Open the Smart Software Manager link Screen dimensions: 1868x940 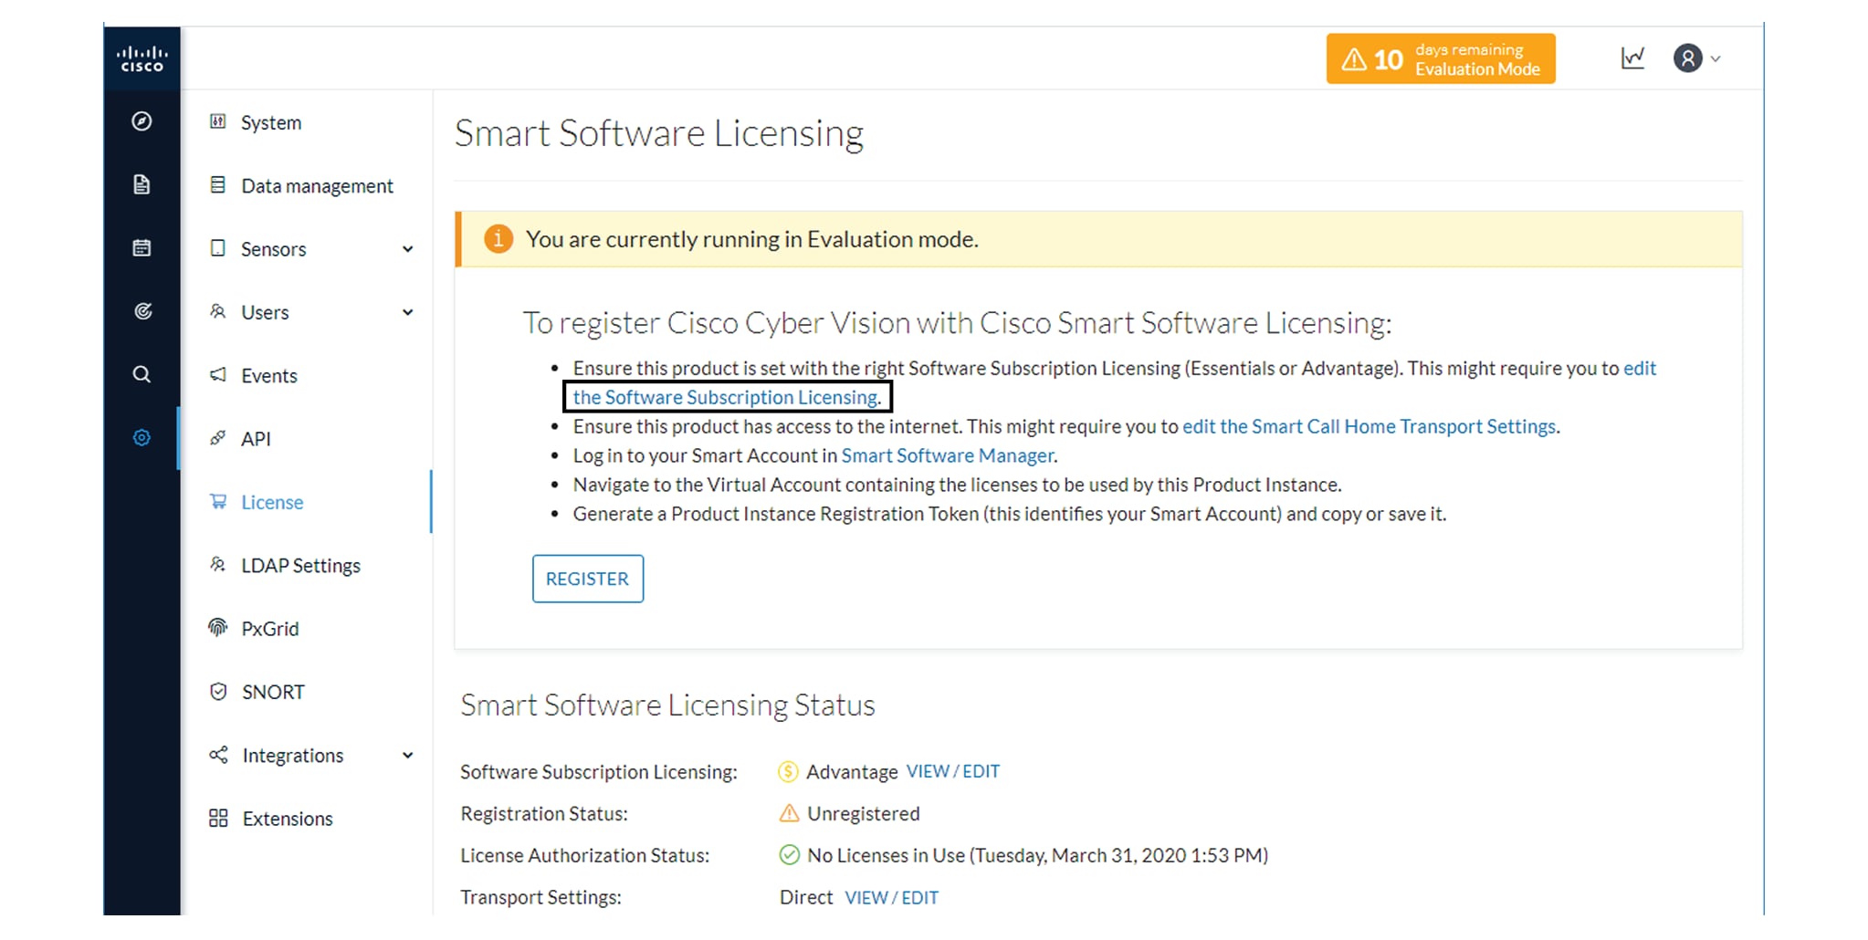point(948,455)
